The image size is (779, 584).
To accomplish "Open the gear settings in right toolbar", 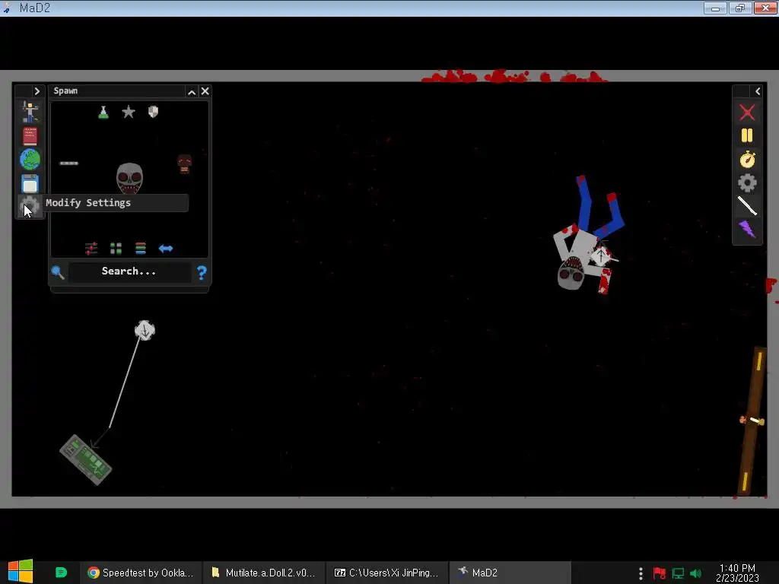I will pyautogui.click(x=747, y=183).
